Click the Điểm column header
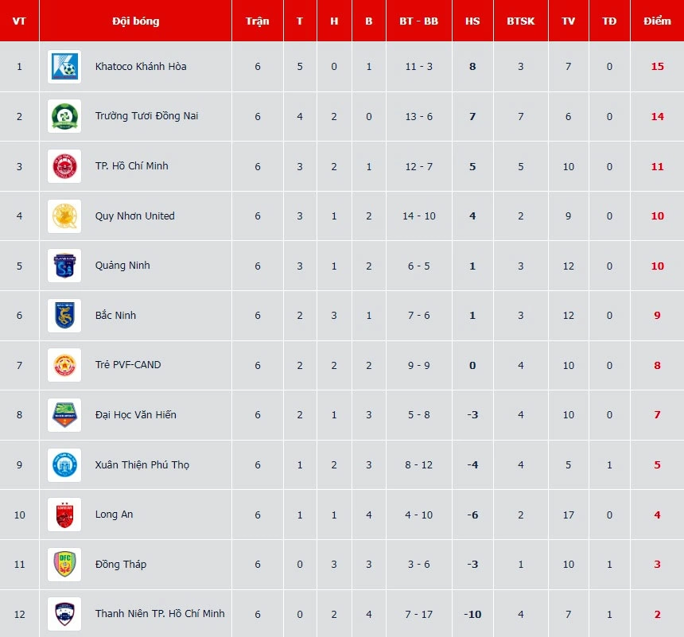684x637 pixels. tap(657, 21)
